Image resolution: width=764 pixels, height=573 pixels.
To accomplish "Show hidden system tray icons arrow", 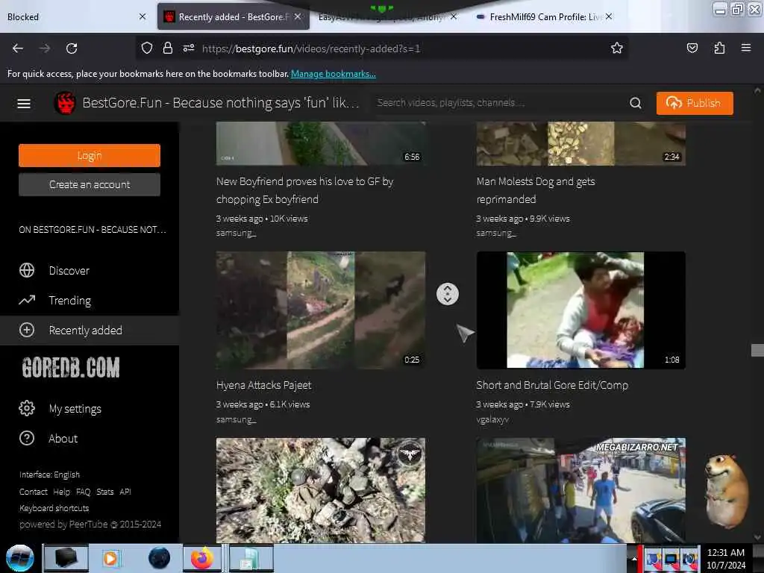I will pyautogui.click(x=634, y=559).
